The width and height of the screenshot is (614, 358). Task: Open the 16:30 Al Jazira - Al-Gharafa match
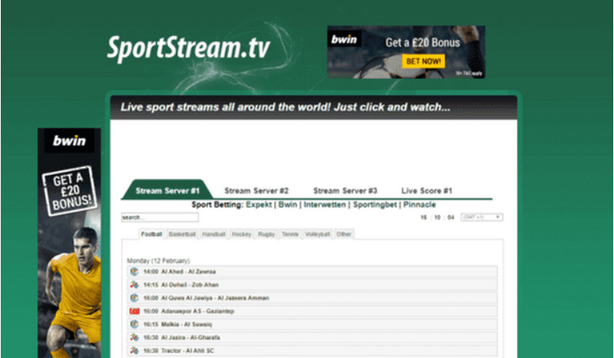click(x=312, y=337)
